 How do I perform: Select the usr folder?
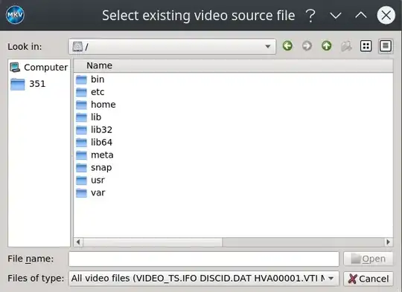click(x=90, y=180)
